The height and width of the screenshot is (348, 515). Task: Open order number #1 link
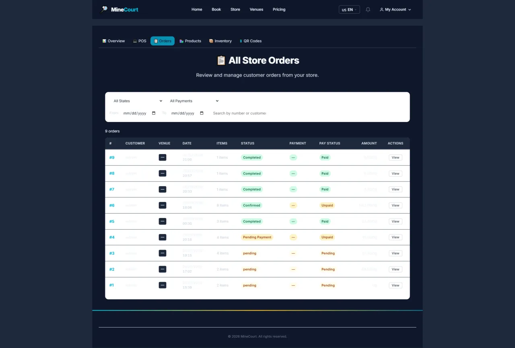pyautogui.click(x=112, y=285)
